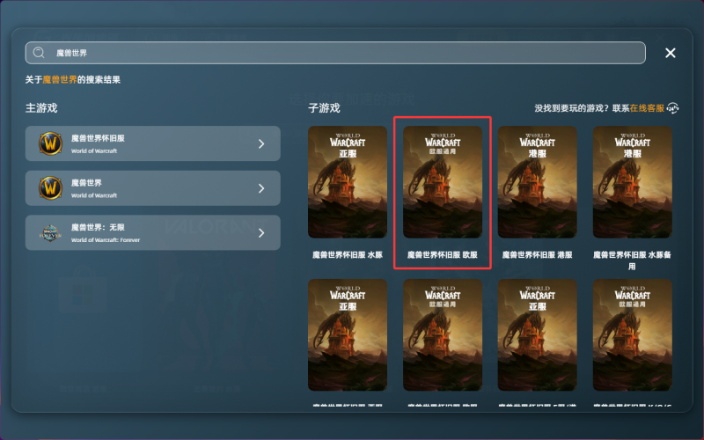Pick the rightmost 欧服通用 cover in the bottom row
This screenshot has width=704, height=440.
click(633, 335)
